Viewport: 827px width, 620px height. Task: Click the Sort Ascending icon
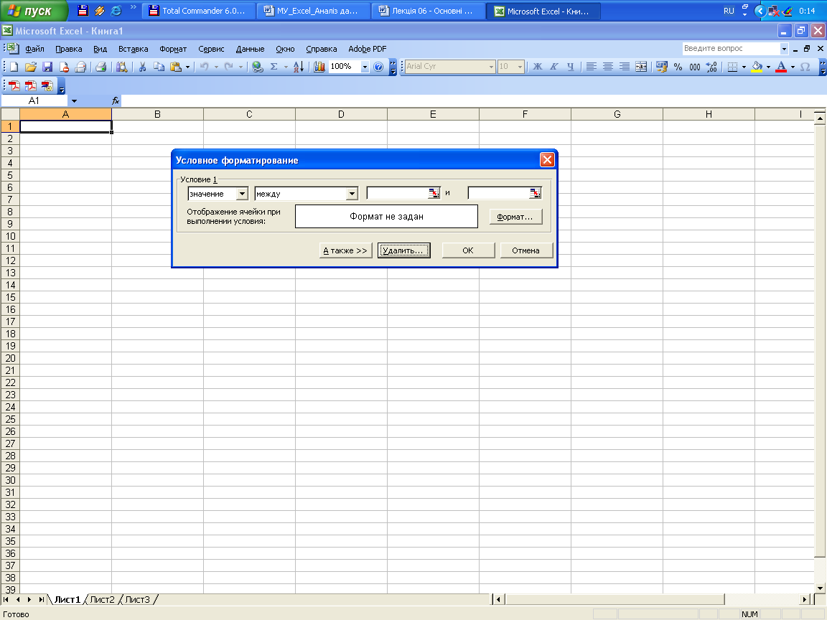coord(299,67)
